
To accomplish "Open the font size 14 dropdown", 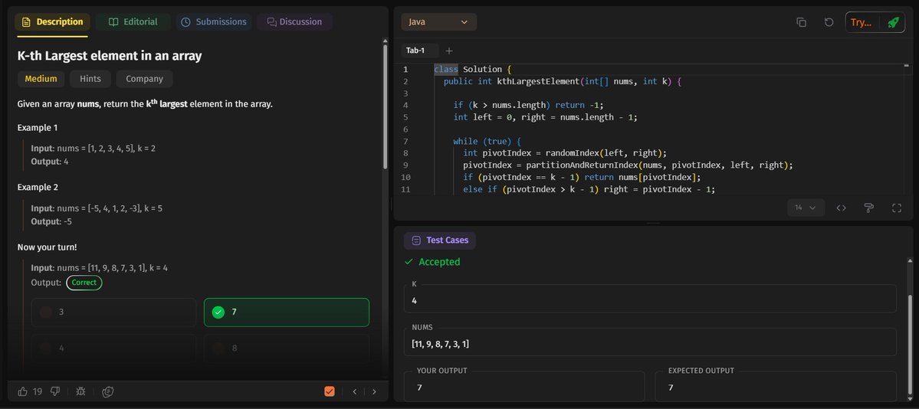I will click(x=806, y=208).
